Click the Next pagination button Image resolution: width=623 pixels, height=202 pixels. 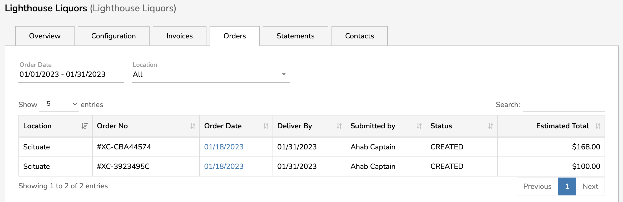590,186
